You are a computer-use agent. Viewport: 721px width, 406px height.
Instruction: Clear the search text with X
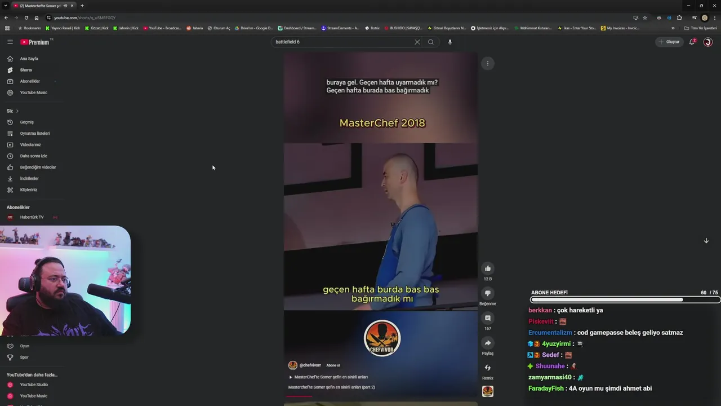tap(417, 42)
